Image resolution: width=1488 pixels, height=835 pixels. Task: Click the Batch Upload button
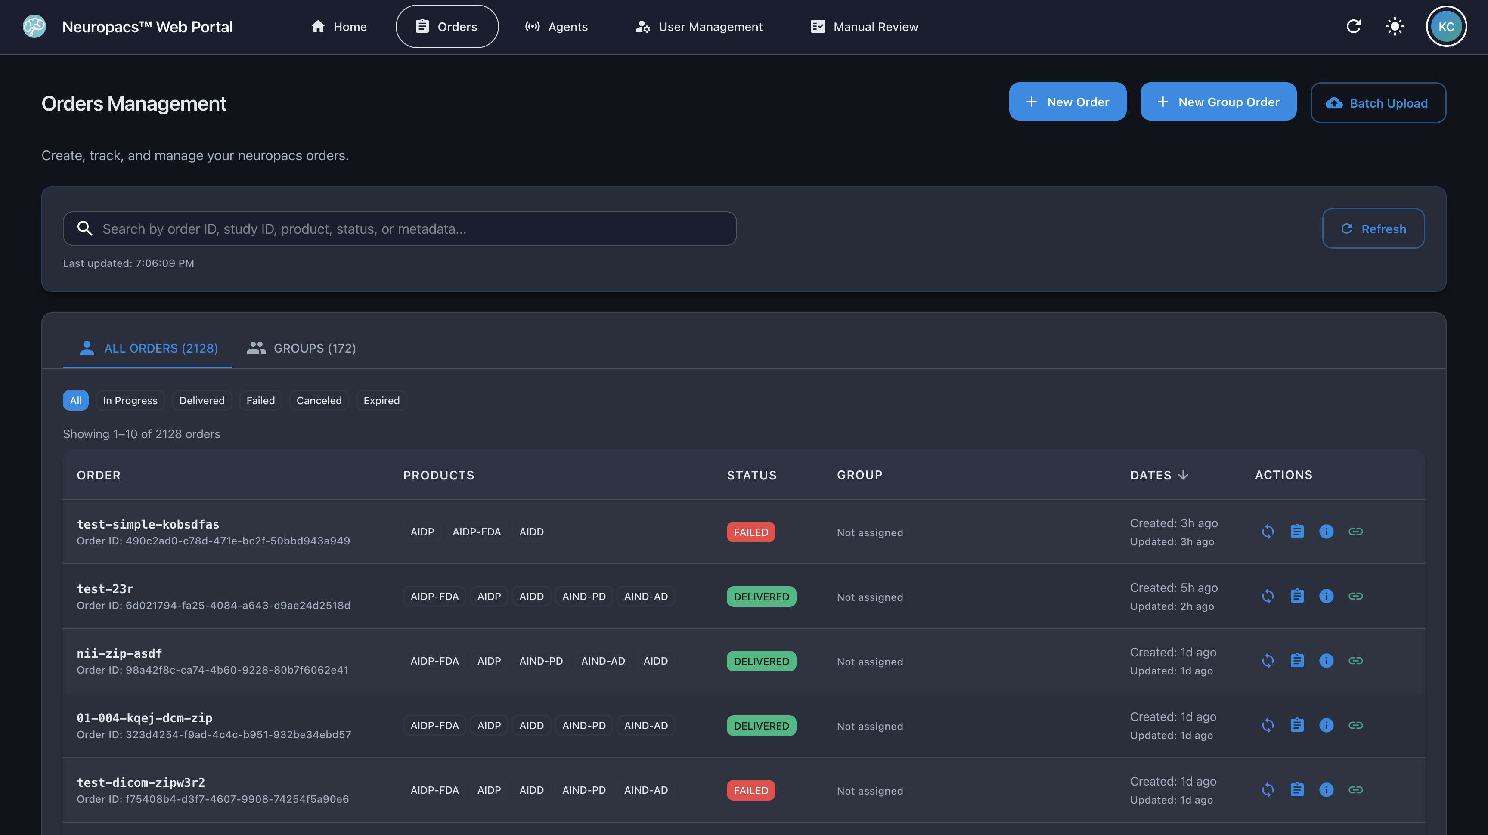tap(1378, 103)
